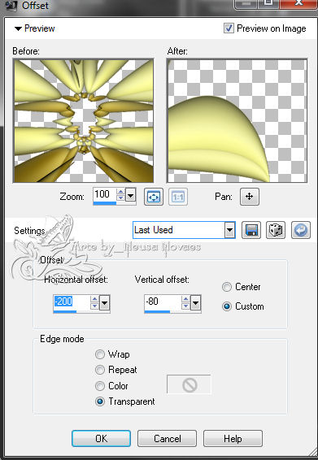Open the Zoom value dropdown arrow
The width and height of the screenshot is (318, 460).
[131, 195]
